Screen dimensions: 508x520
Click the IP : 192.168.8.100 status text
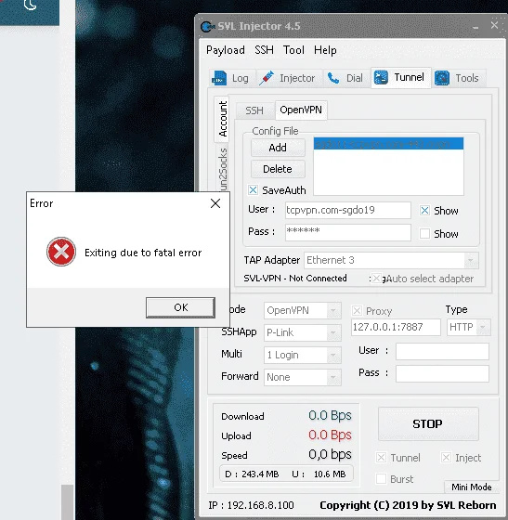coord(251,505)
